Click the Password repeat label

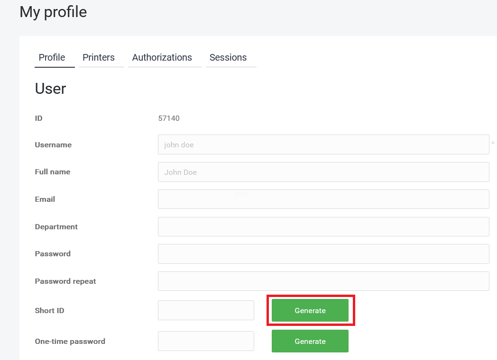65,281
